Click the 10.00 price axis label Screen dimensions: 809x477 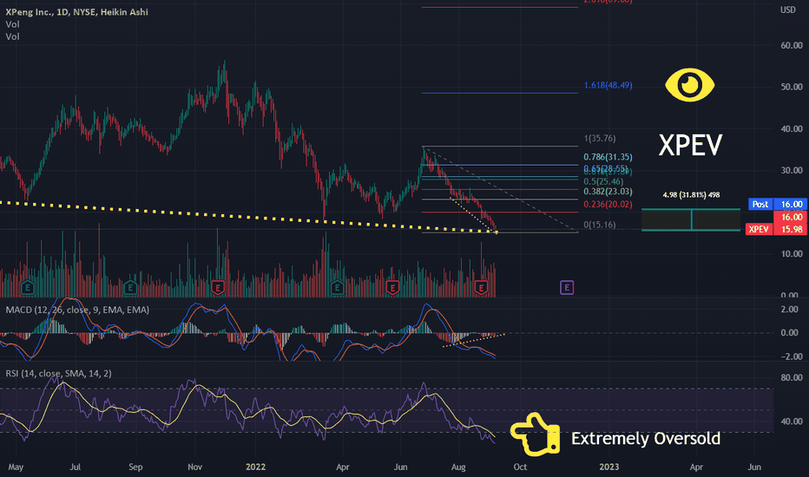[x=792, y=254]
